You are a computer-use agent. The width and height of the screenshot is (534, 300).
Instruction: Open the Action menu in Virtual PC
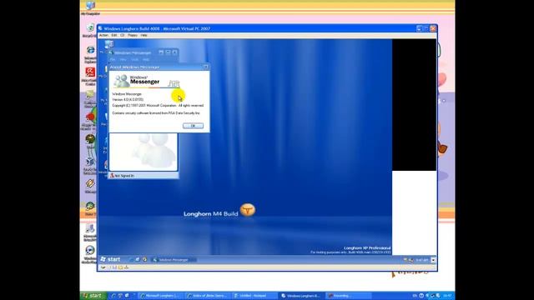103,35
